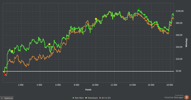This screenshot has height=100, width=191.
Task: Click the Powered by Hold'em Manager text
Action: [174, 96]
